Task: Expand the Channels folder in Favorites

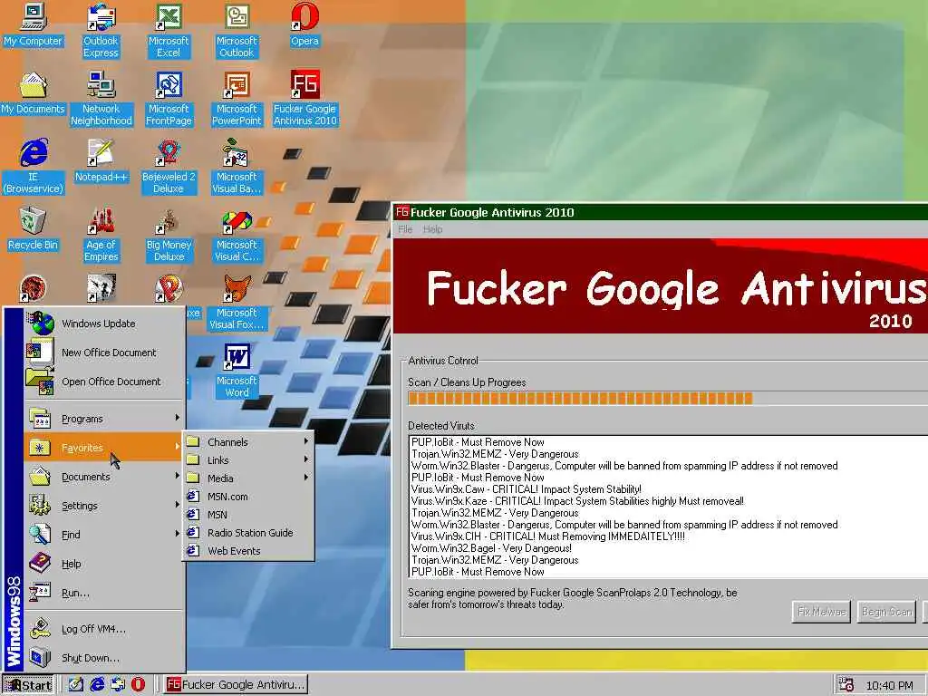Action: (248, 442)
